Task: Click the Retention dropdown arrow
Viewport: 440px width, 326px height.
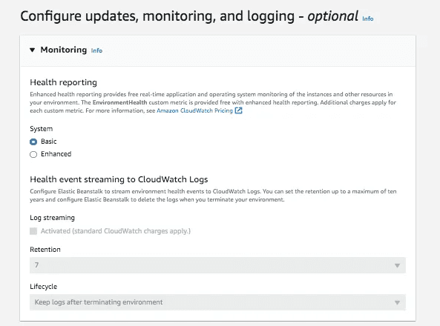Action: [x=397, y=265]
